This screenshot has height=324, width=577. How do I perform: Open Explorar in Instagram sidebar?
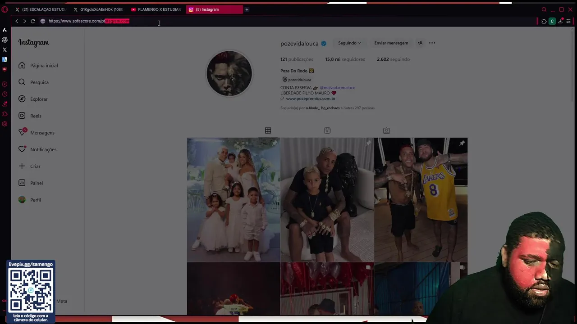(x=33, y=99)
